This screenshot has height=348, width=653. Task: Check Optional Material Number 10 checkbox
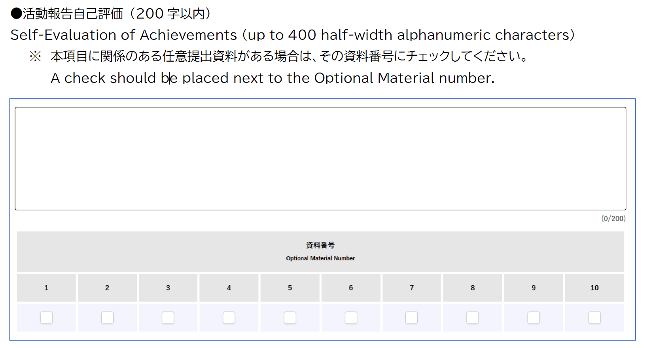tap(594, 317)
